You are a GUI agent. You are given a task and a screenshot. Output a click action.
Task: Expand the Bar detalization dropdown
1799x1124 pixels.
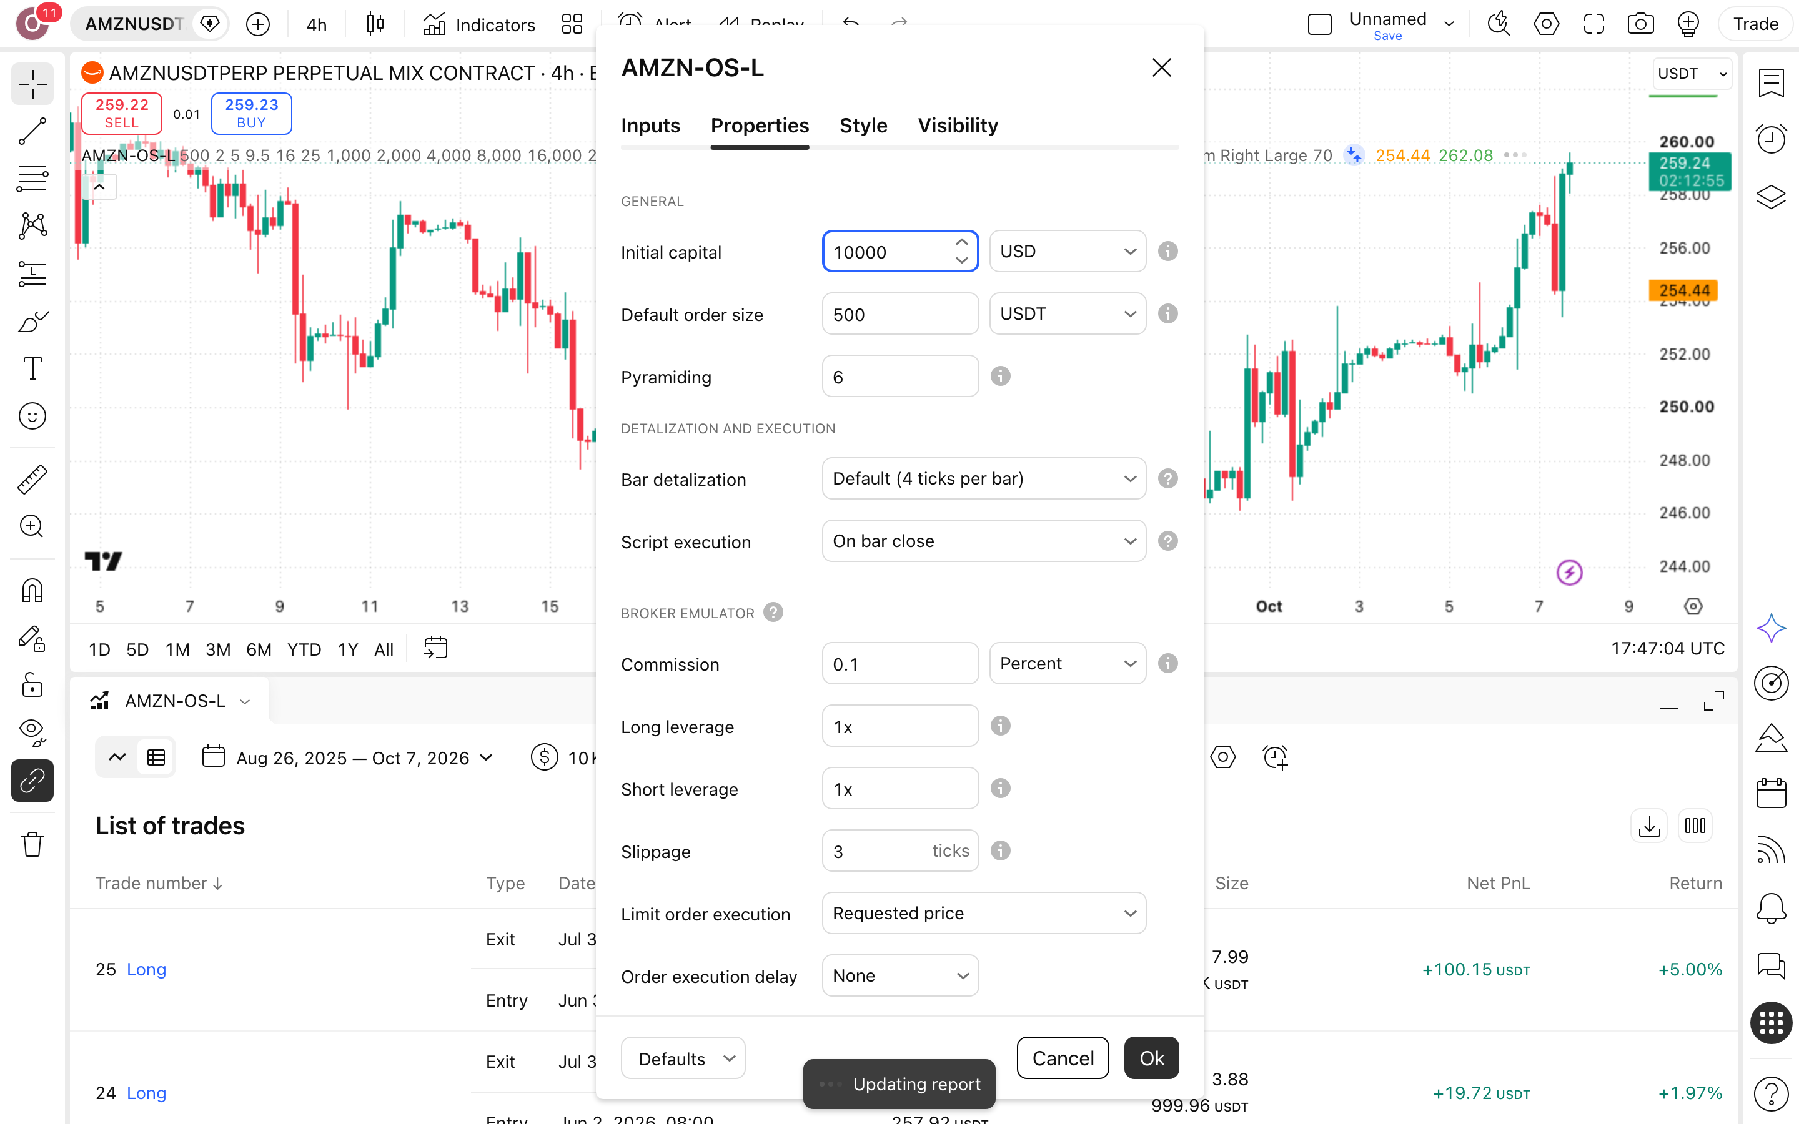(983, 479)
